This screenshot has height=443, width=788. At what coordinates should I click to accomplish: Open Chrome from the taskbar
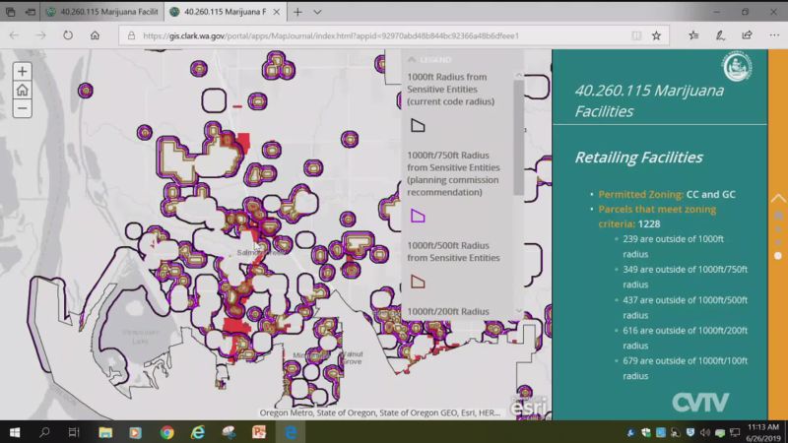click(166, 432)
